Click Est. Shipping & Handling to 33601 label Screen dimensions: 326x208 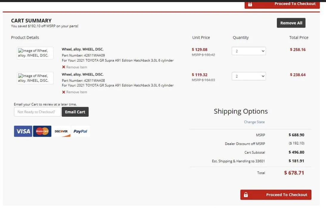238,161
